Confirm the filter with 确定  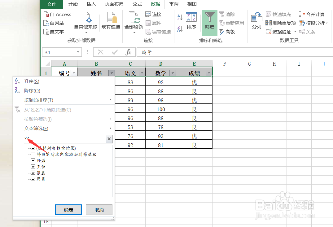(x=68, y=210)
